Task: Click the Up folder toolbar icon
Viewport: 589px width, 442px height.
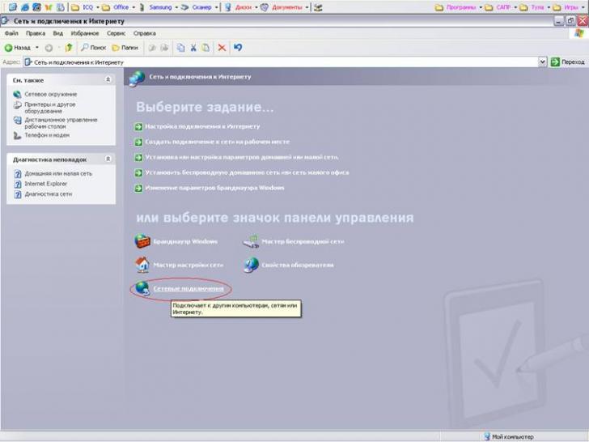Action: click(x=69, y=48)
